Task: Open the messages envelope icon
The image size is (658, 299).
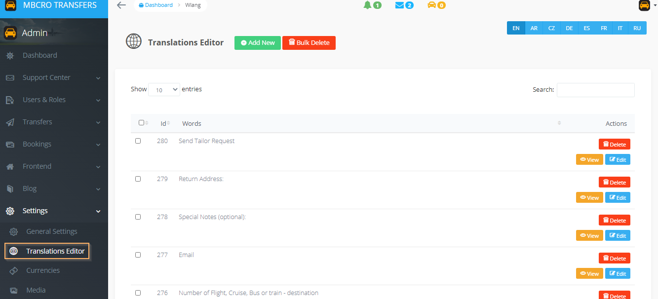Action: [x=400, y=5]
